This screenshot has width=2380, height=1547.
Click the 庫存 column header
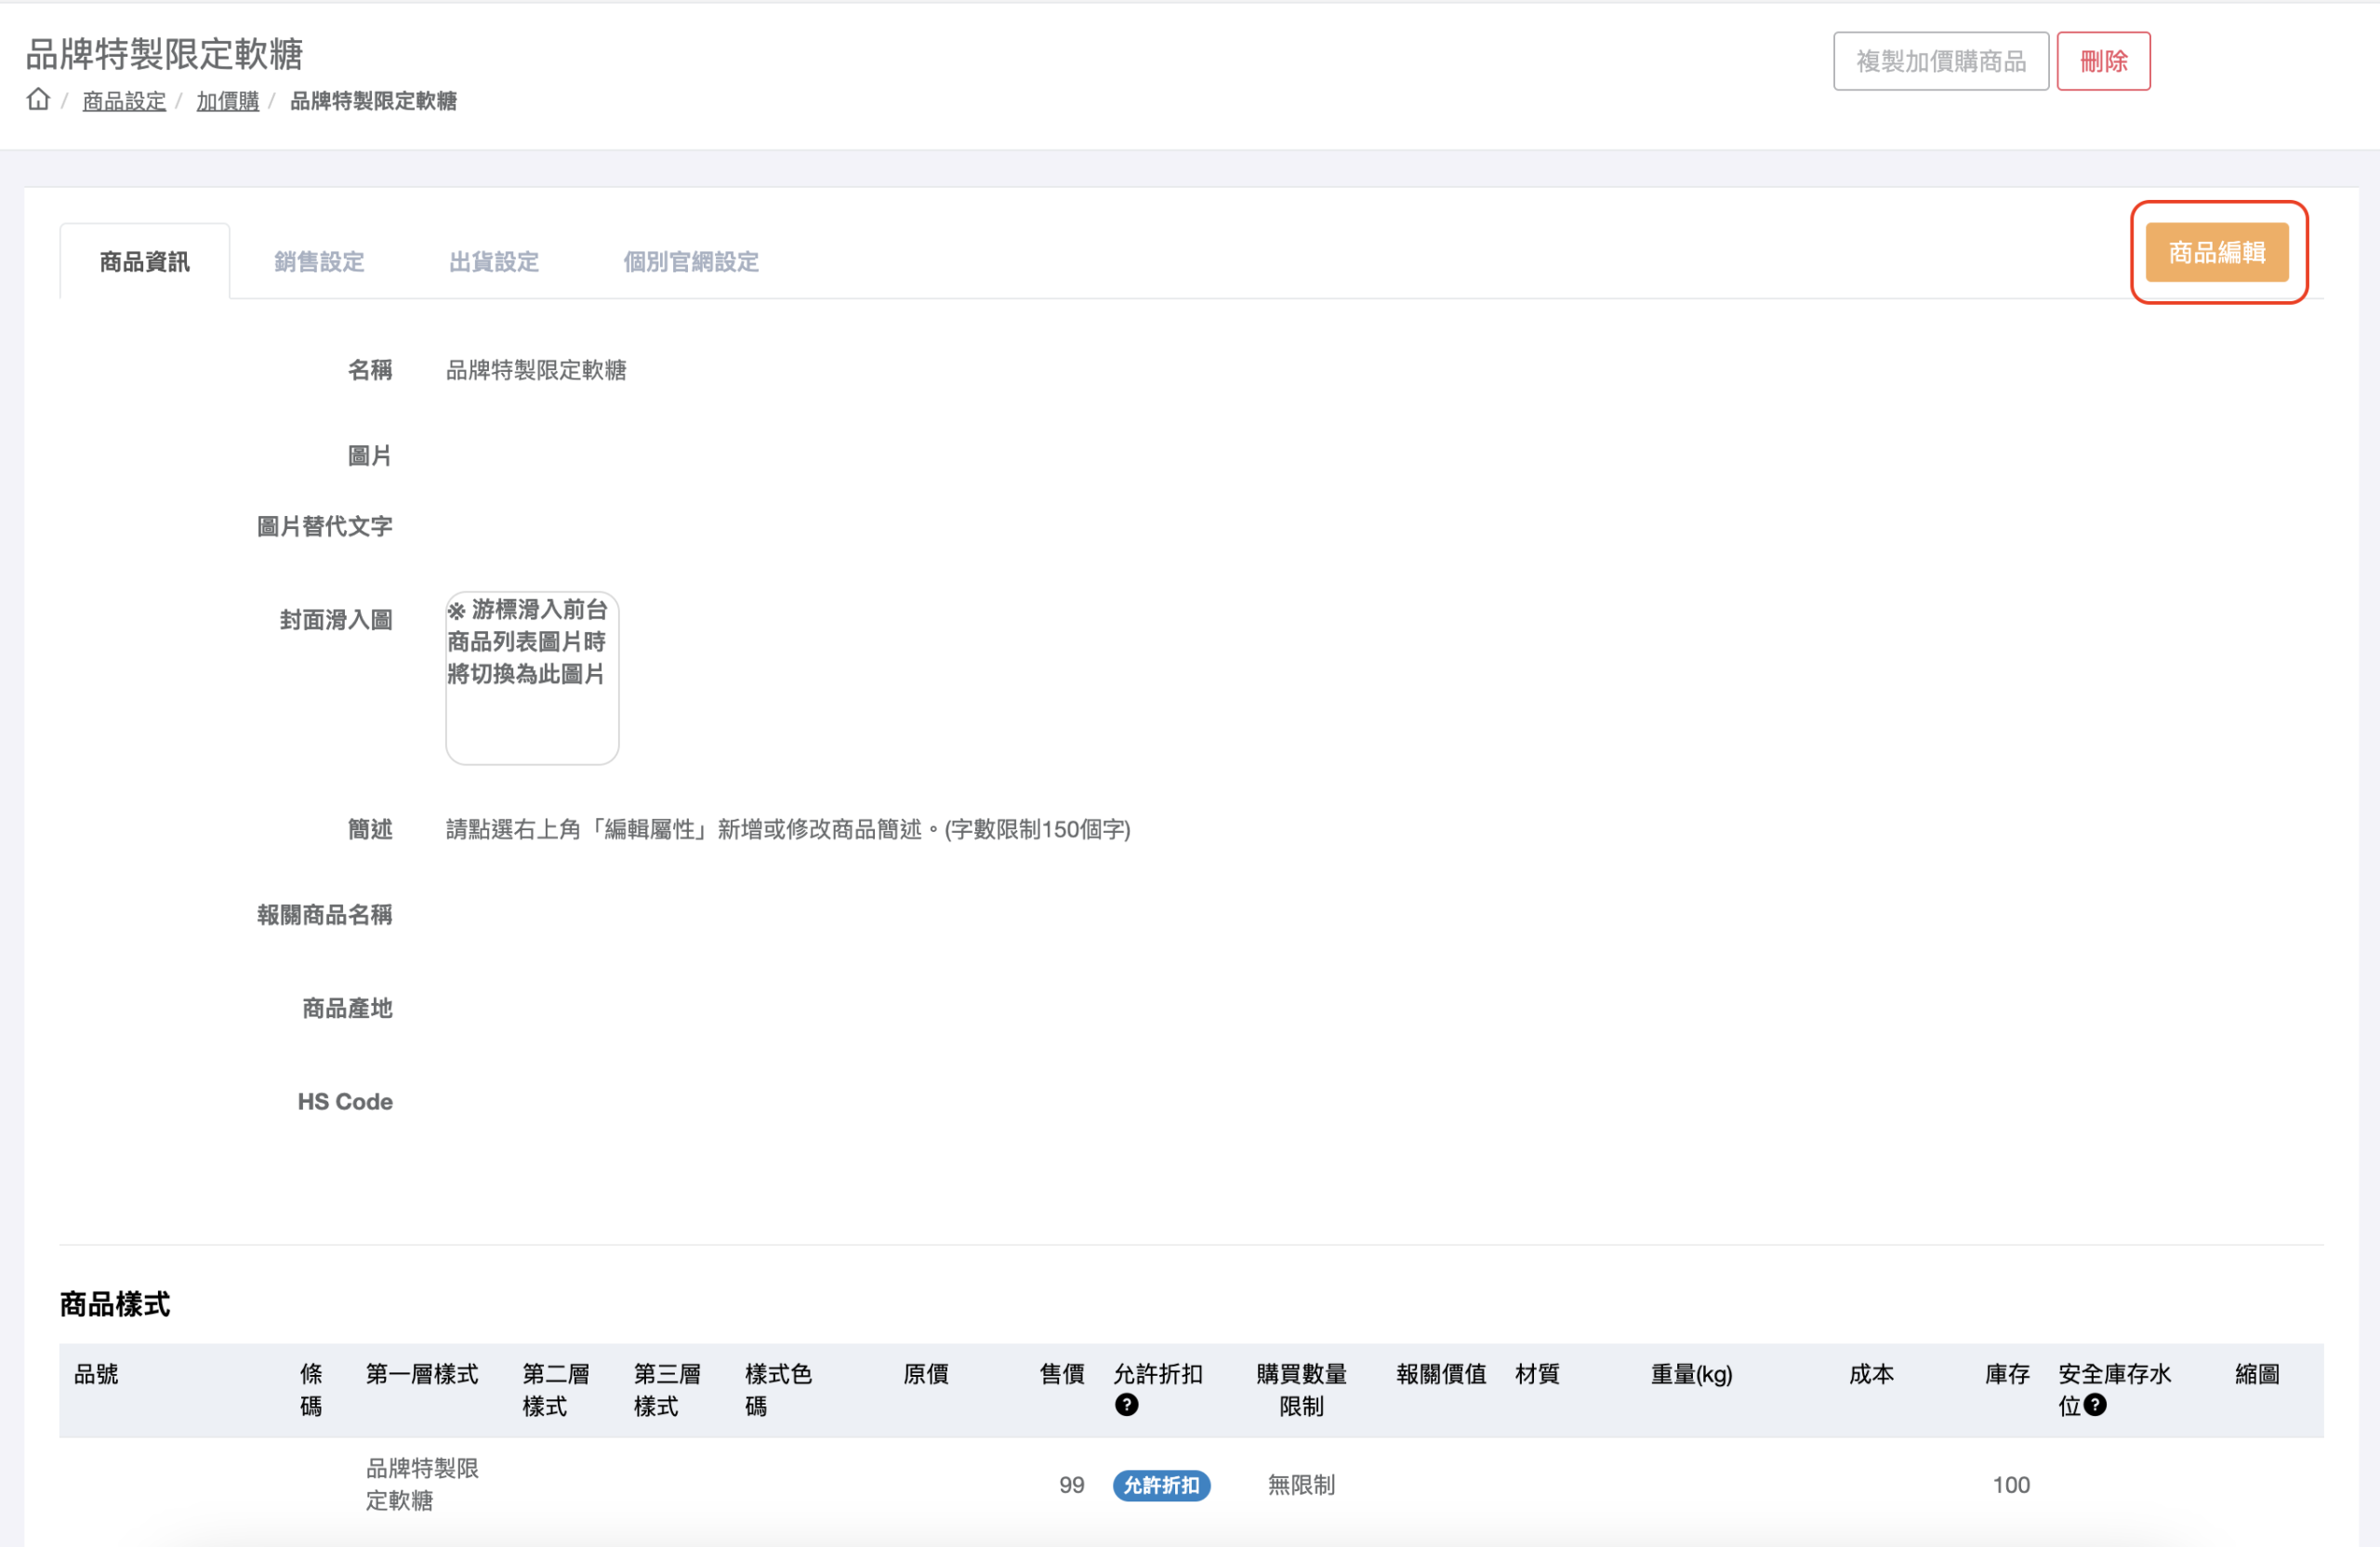point(2007,1374)
